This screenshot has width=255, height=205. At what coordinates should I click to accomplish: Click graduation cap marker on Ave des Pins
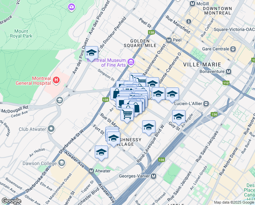92,54
